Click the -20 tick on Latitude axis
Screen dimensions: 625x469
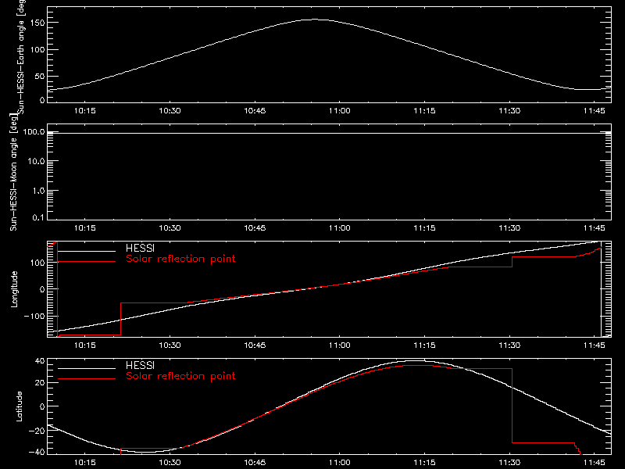click(x=37, y=431)
